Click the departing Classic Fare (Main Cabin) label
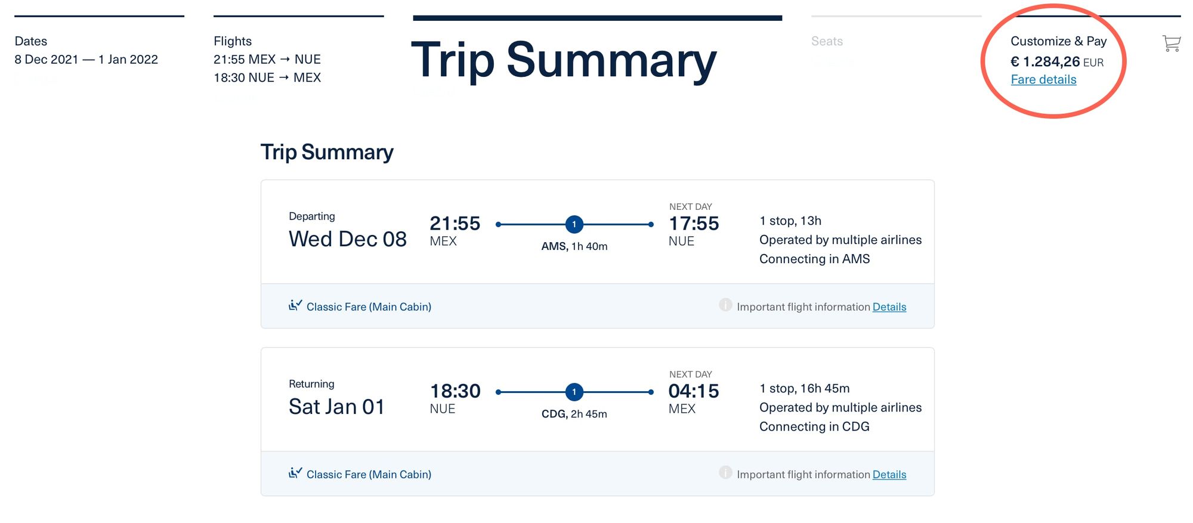Image resolution: width=1193 pixels, height=523 pixels. 369,307
